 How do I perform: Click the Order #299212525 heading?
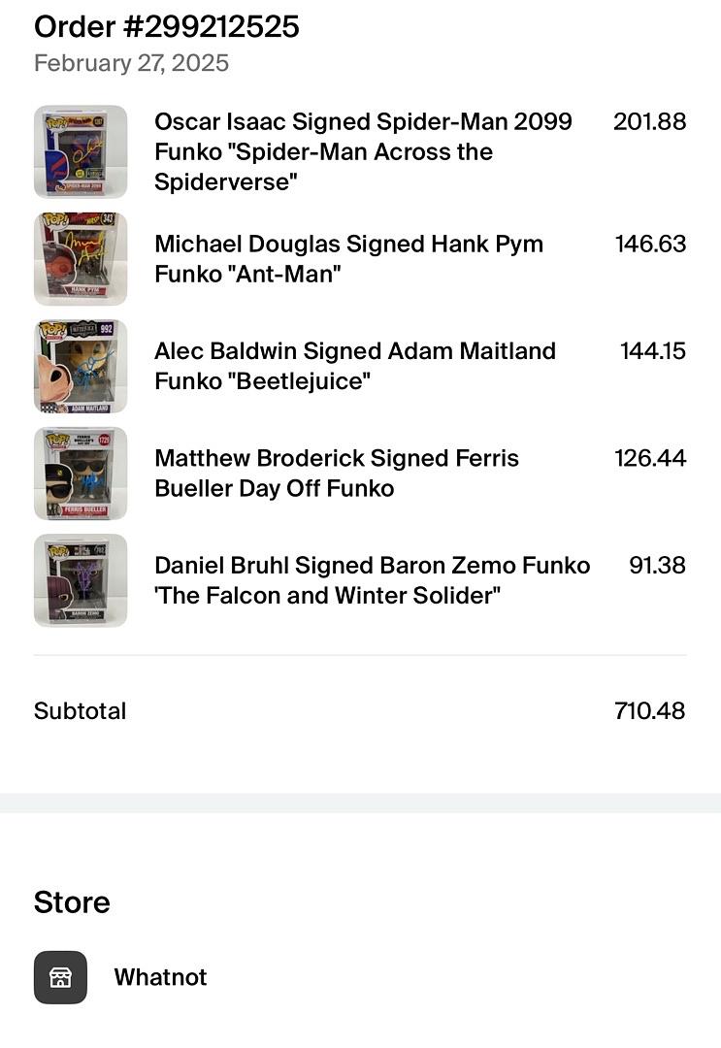tap(167, 27)
